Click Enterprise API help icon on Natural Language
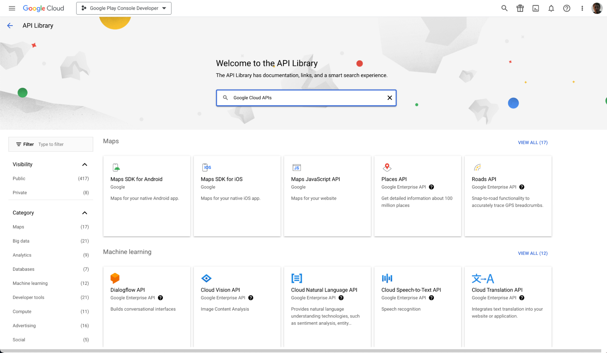Image resolution: width=607 pixels, height=353 pixels. pyautogui.click(x=341, y=298)
